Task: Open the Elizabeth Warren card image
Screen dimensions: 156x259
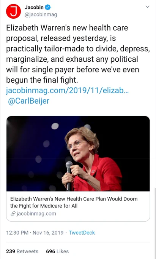Action: [78, 153]
